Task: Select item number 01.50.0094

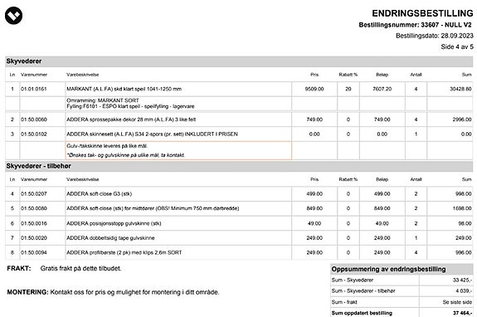Action: tap(34, 252)
